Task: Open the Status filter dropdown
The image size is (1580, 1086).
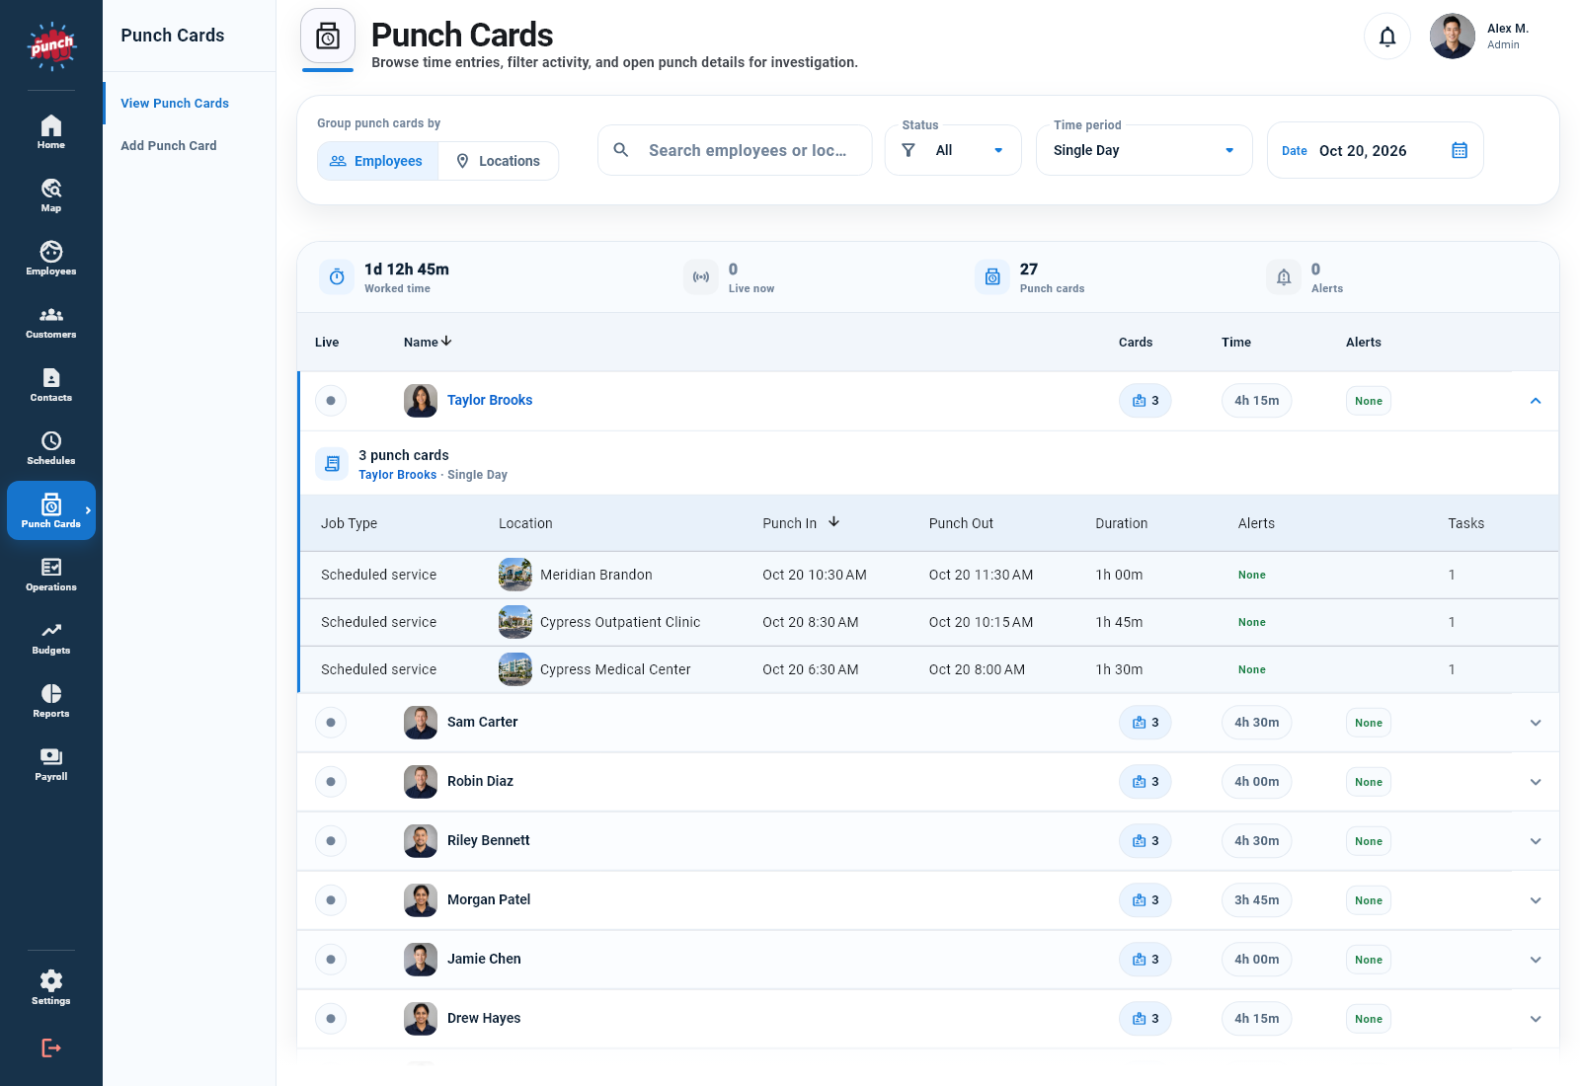Action: [953, 150]
